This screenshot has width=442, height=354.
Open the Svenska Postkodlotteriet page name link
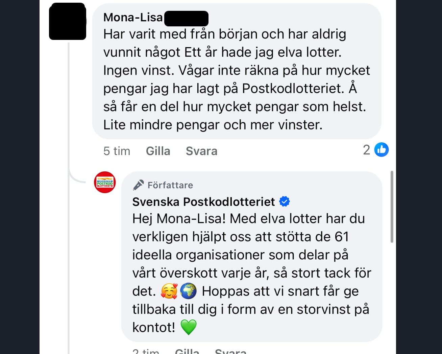203,202
